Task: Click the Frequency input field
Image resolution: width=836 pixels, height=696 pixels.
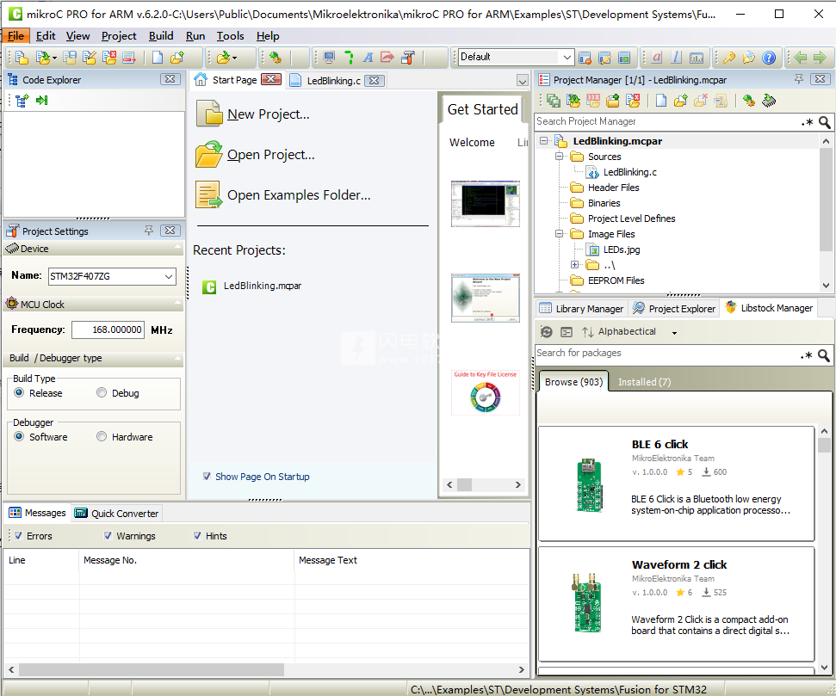Action: [x=108, y=330]
